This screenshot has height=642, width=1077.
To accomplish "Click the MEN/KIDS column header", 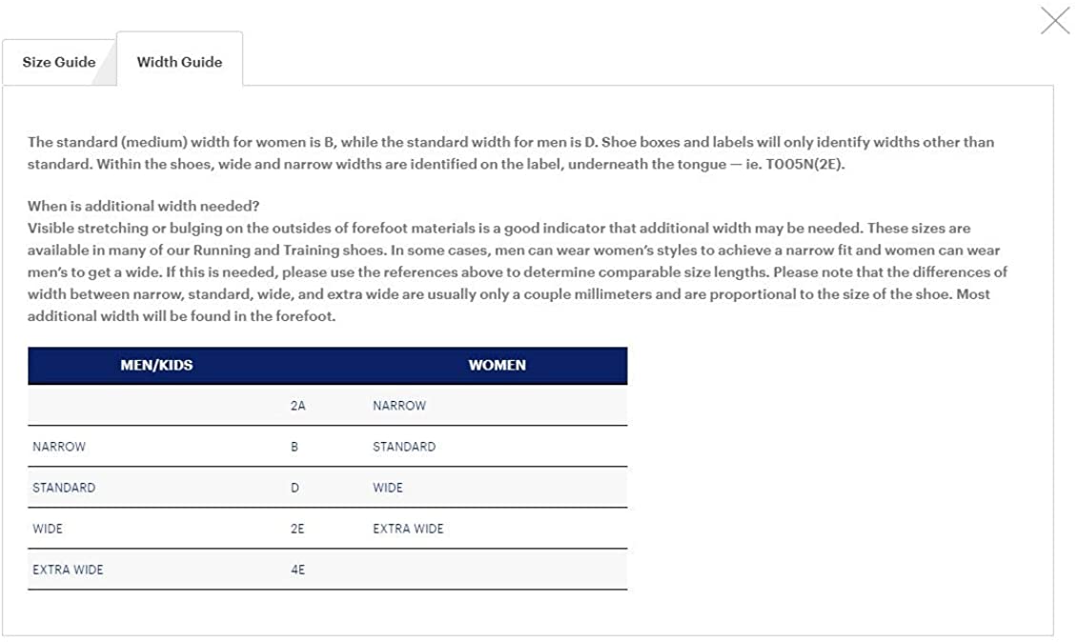I will pos(156,365).
